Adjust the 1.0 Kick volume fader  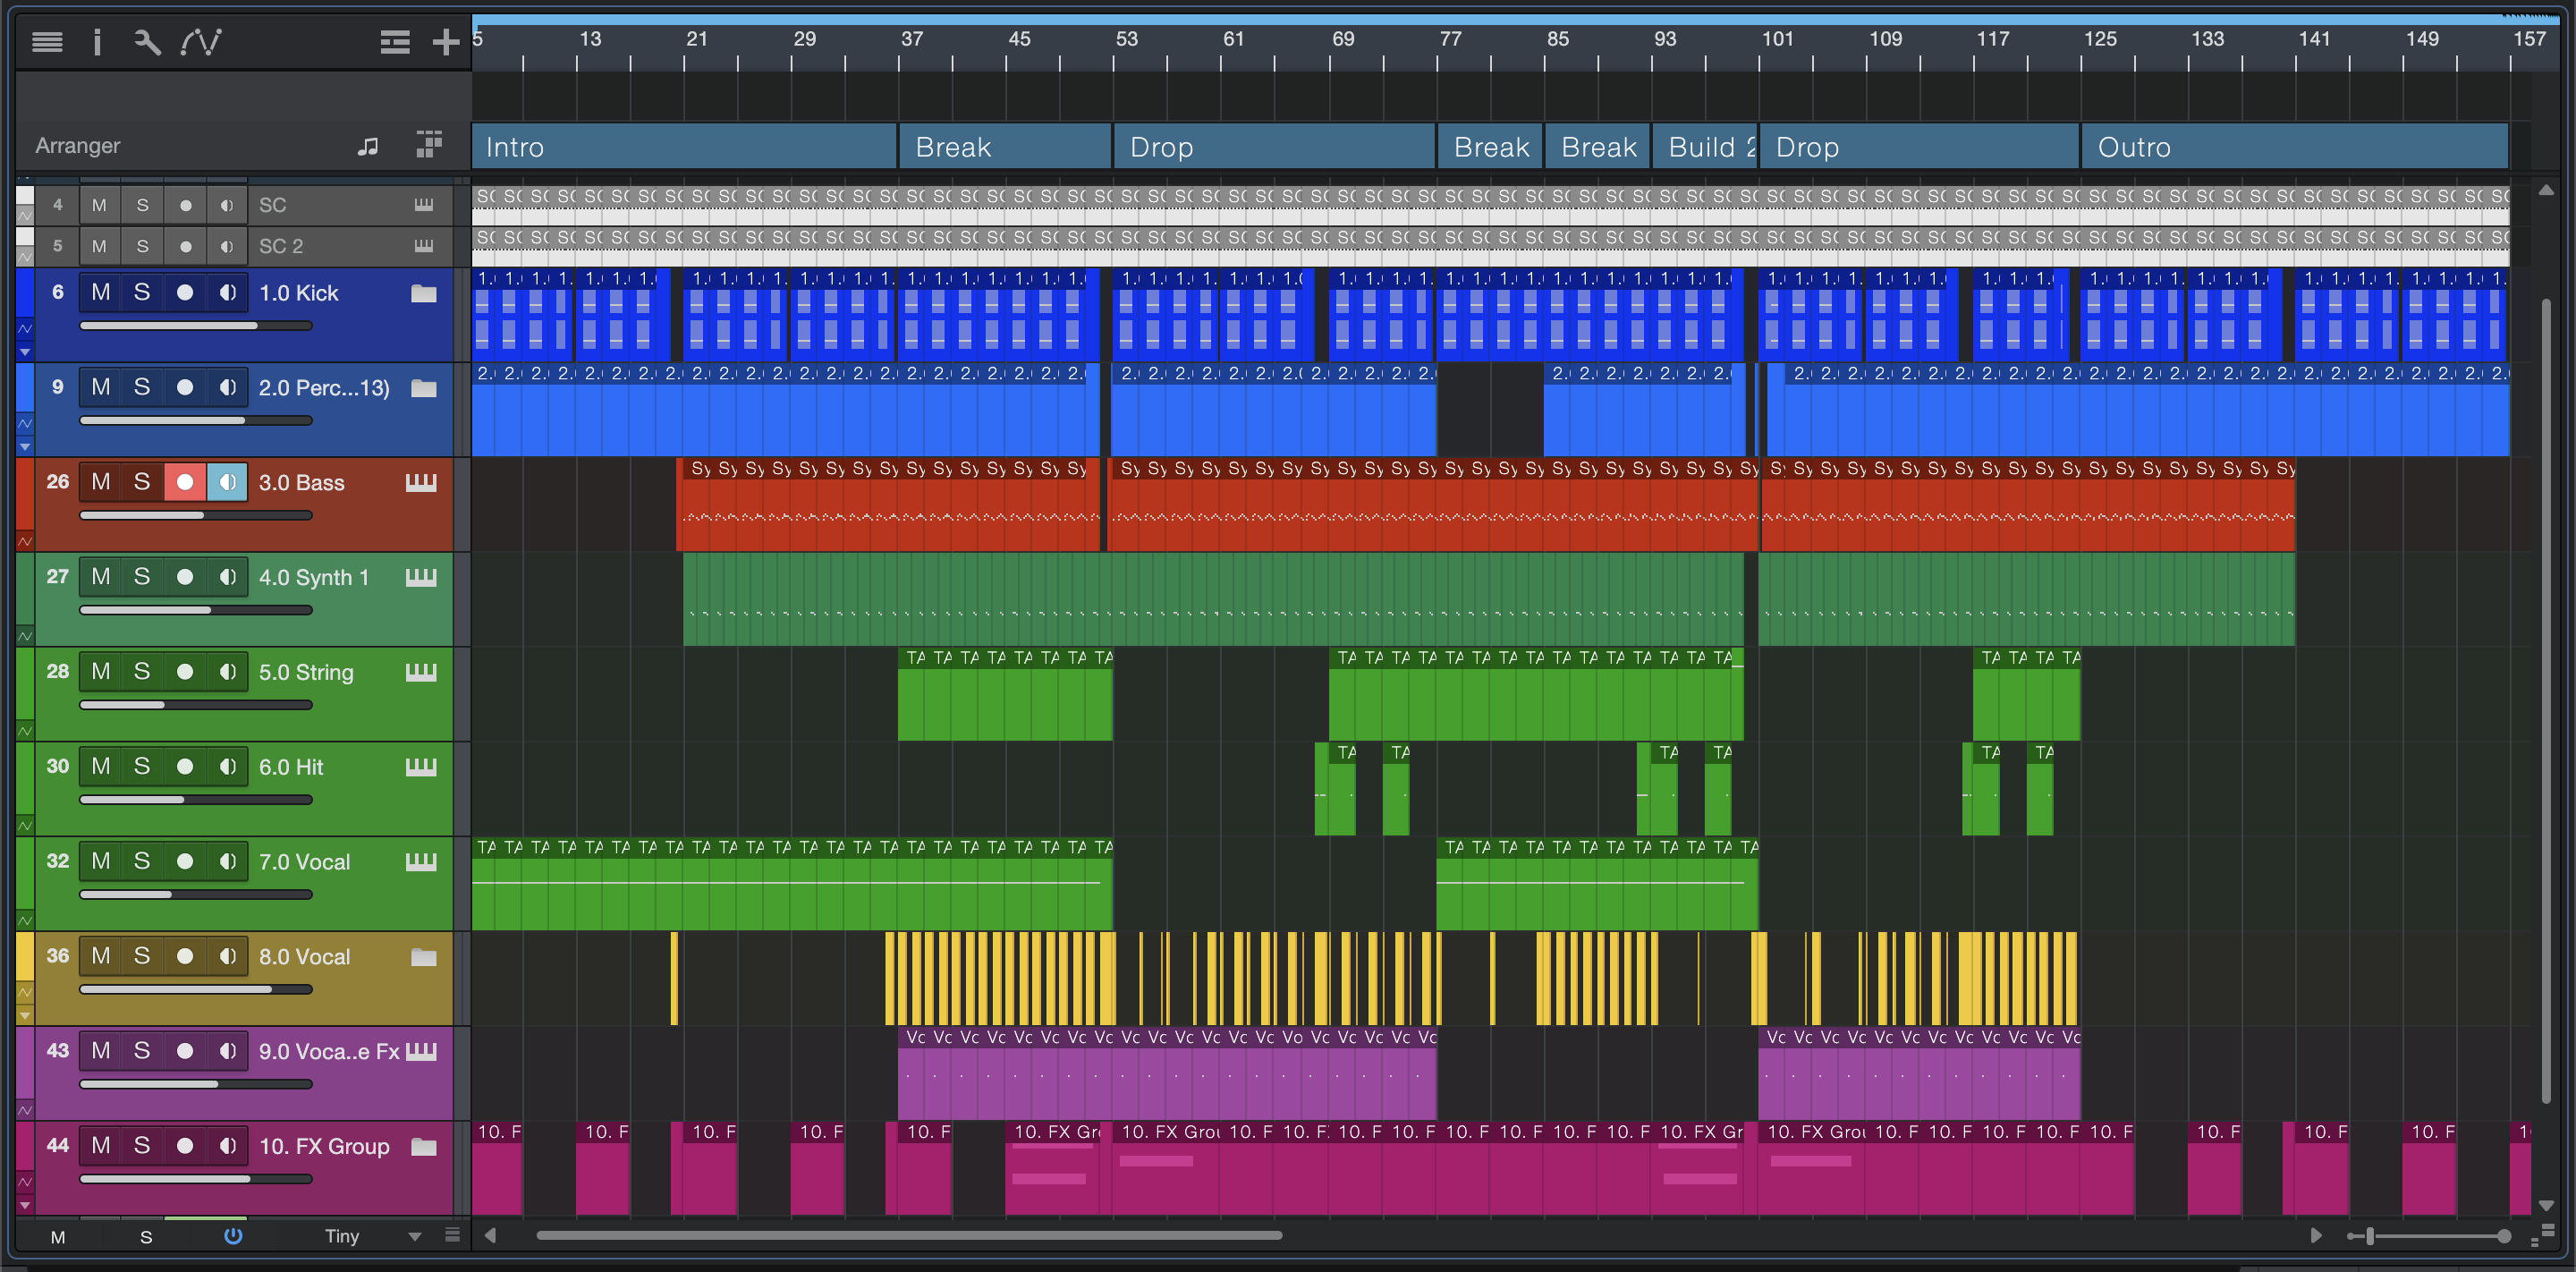pos(196,326)
